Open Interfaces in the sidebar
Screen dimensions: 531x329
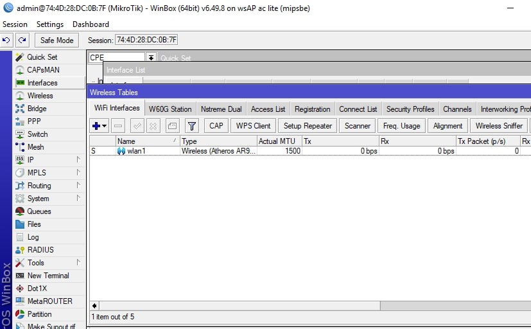coord(49,83)
